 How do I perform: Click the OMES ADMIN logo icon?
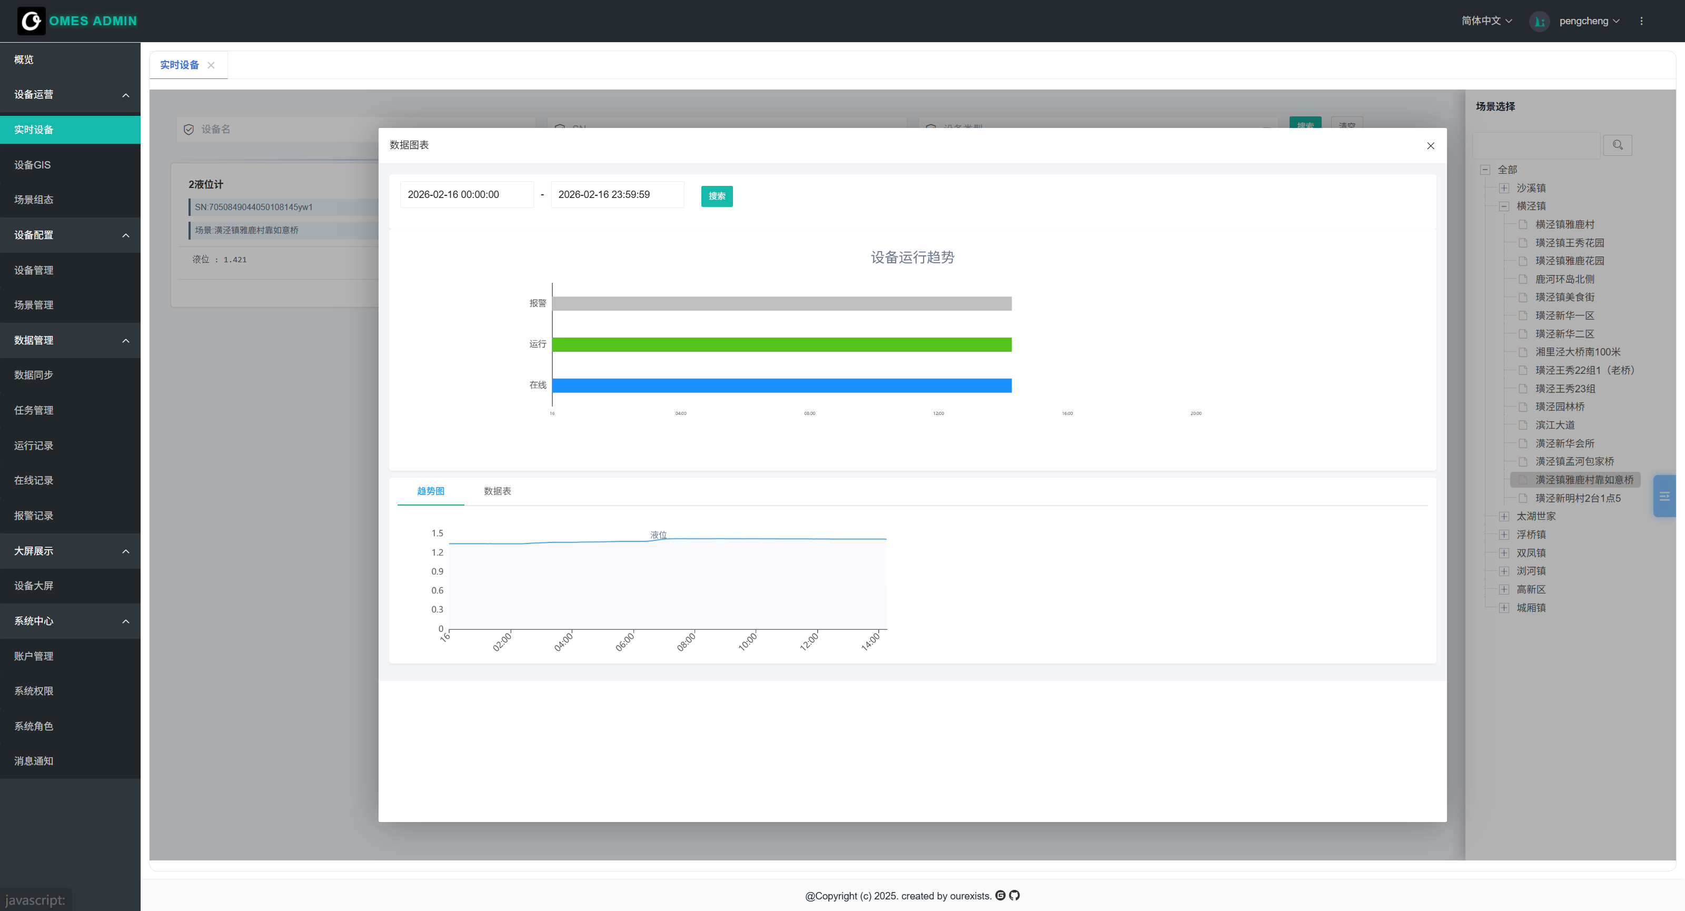coord(31,21)
